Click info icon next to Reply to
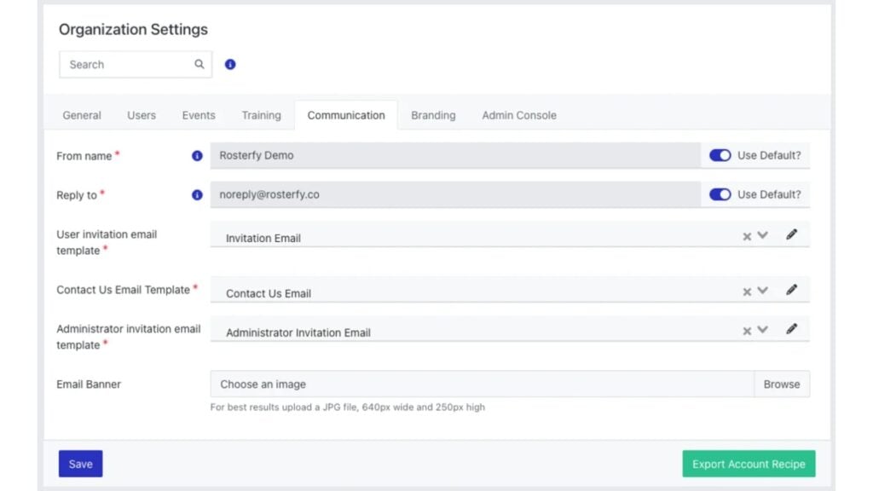This screenshot has height=491, width=873. (x=197, y=195)
